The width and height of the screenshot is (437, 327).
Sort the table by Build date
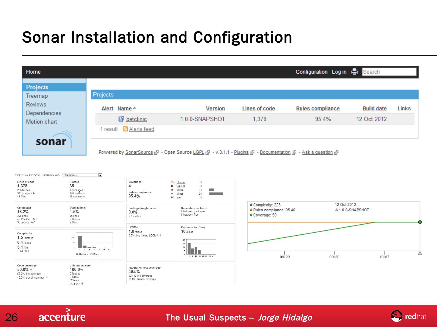pyautogui.click(x=374, y=108)
